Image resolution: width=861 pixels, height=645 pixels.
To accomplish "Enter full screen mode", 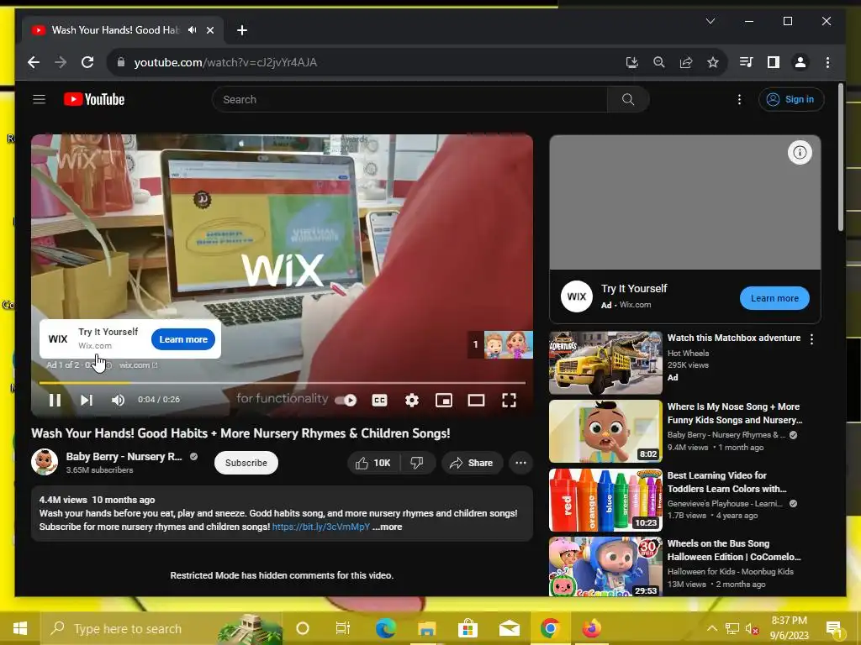I will (x=509, y=401).
